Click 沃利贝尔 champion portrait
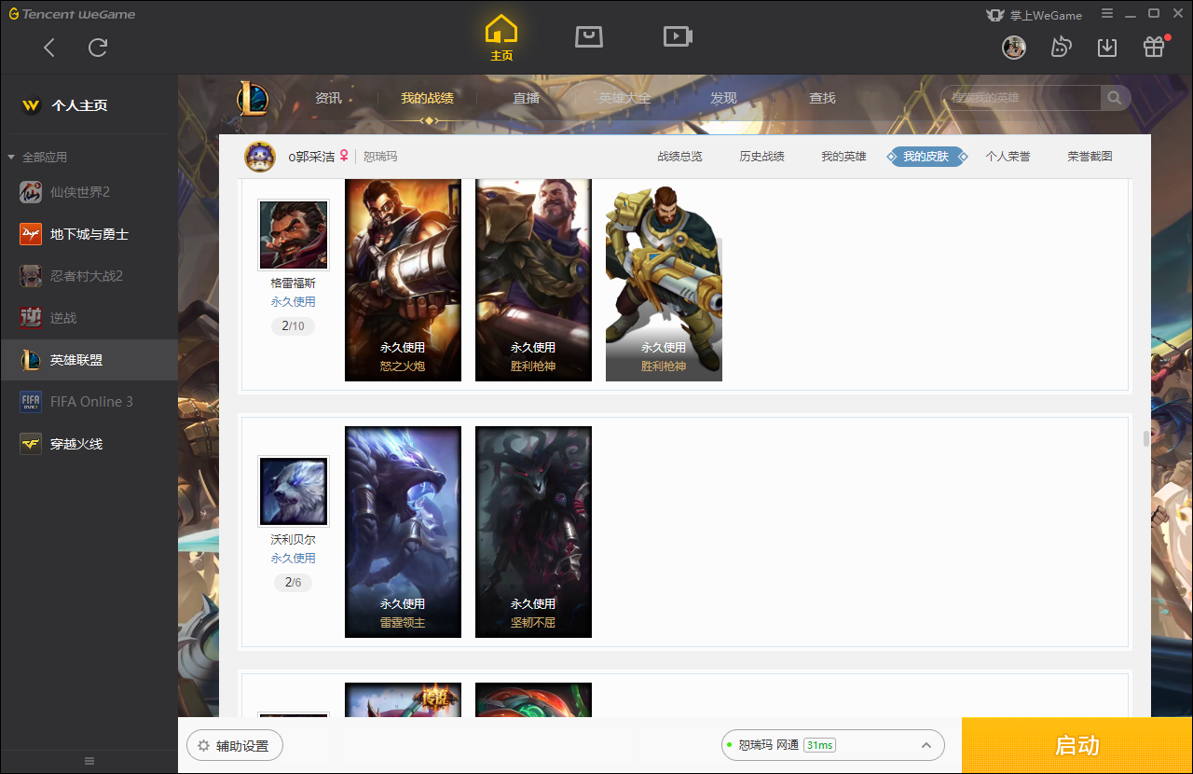The image size is (1193, 774). pos(294,491)
